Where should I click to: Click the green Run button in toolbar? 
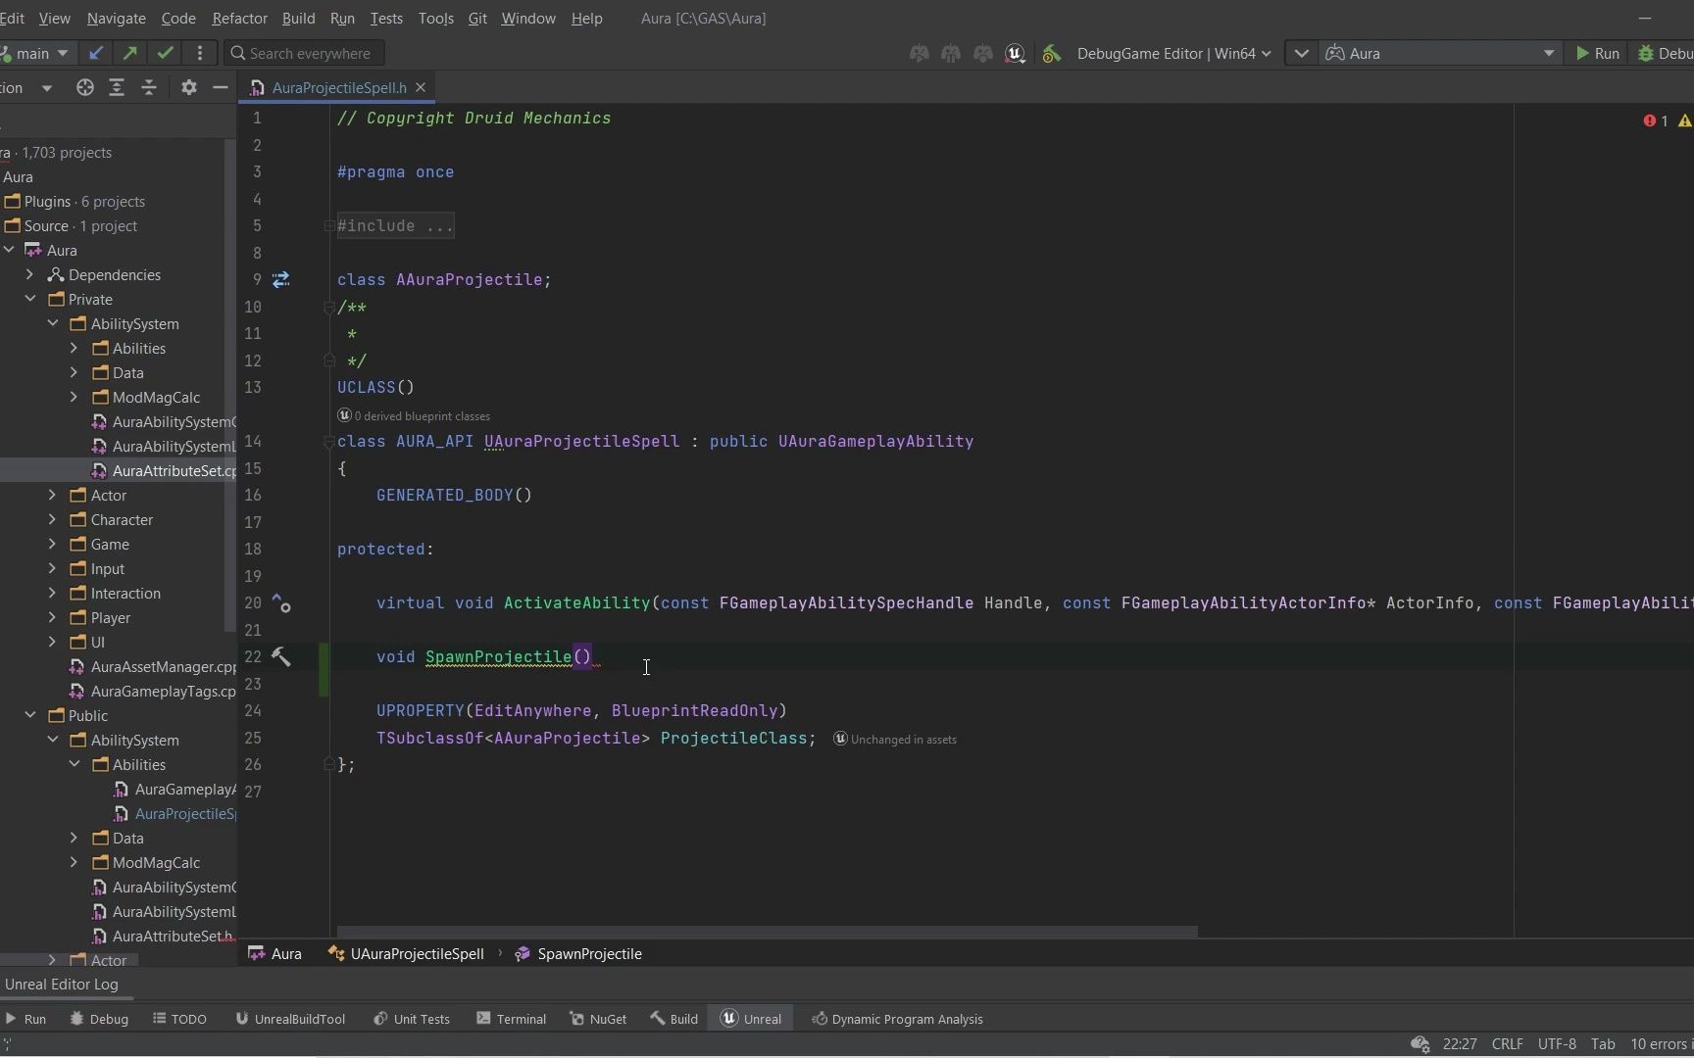tap(1597, 53)
